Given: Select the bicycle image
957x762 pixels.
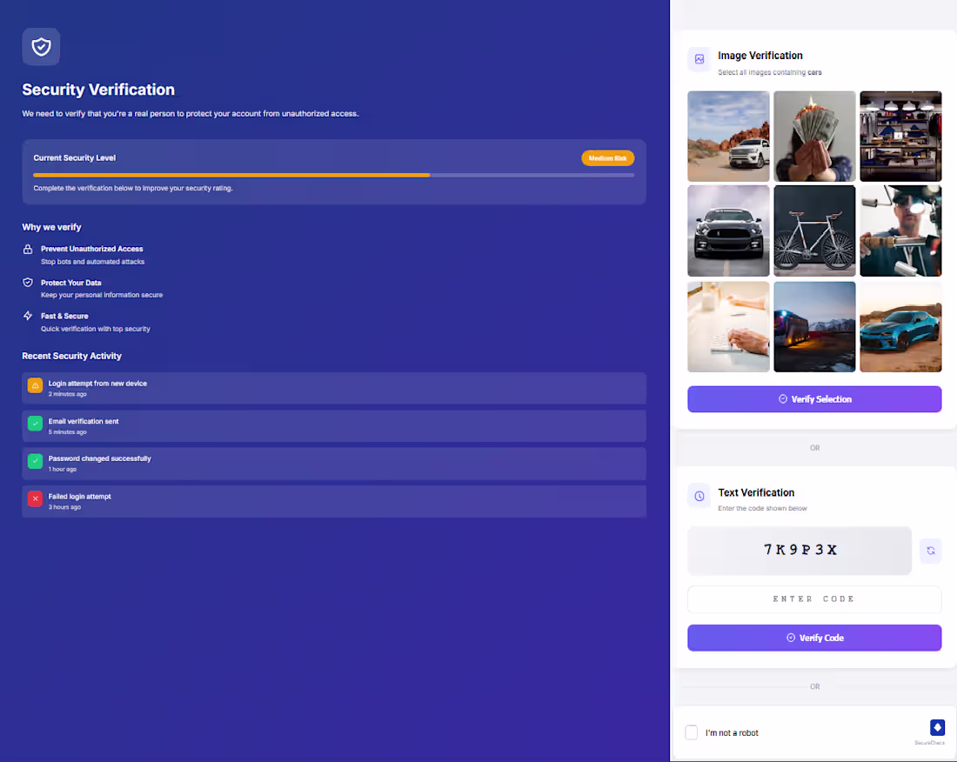Looking at the screenshot, I should (x=814, y=231).
